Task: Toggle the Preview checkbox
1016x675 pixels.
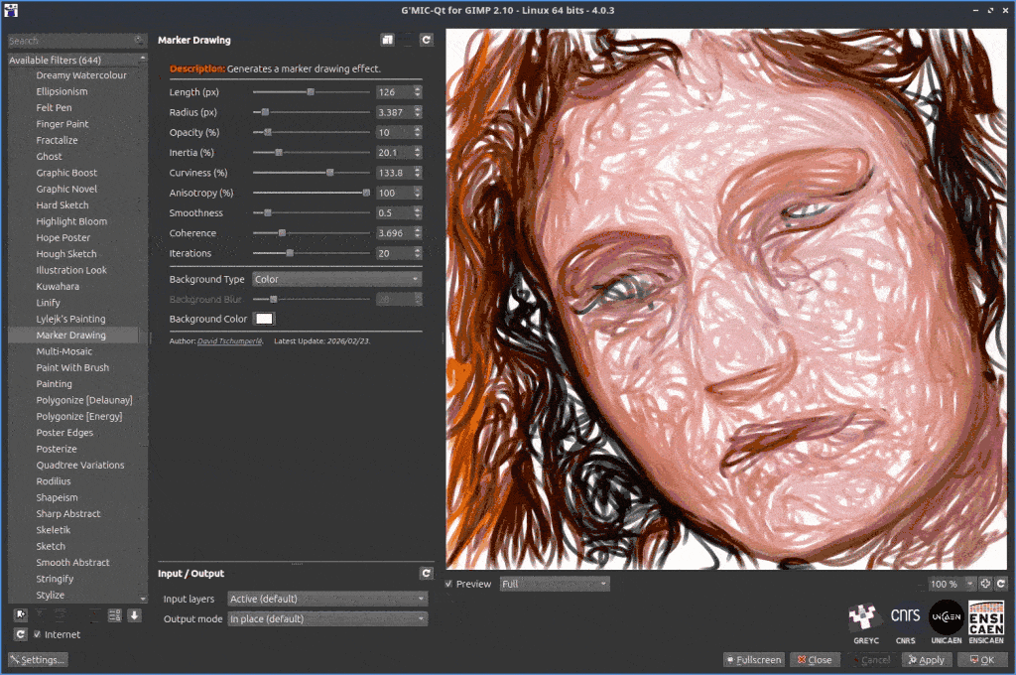Action: [x=448, y=584]
